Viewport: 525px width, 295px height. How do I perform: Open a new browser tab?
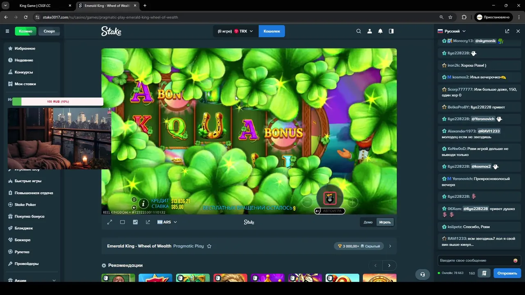point(145,6)
